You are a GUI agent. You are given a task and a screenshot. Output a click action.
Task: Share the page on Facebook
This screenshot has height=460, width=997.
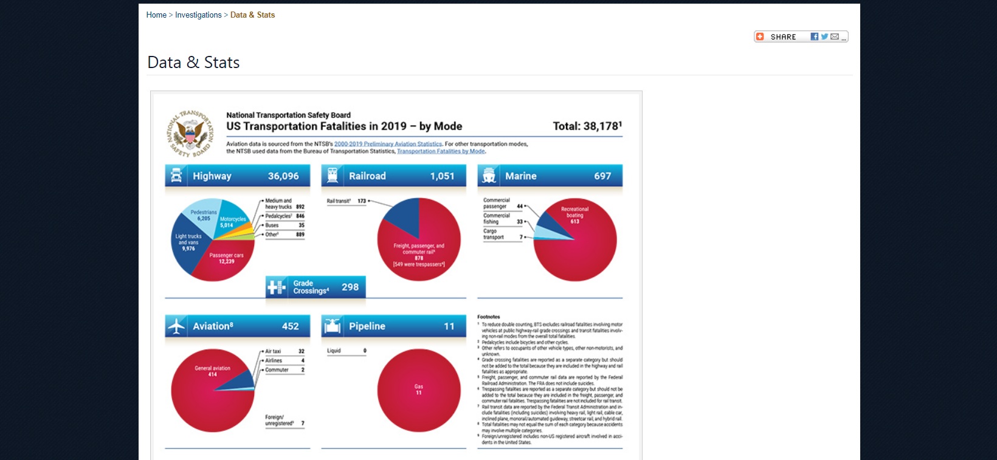pyautogui.click(x=815, y=36)
